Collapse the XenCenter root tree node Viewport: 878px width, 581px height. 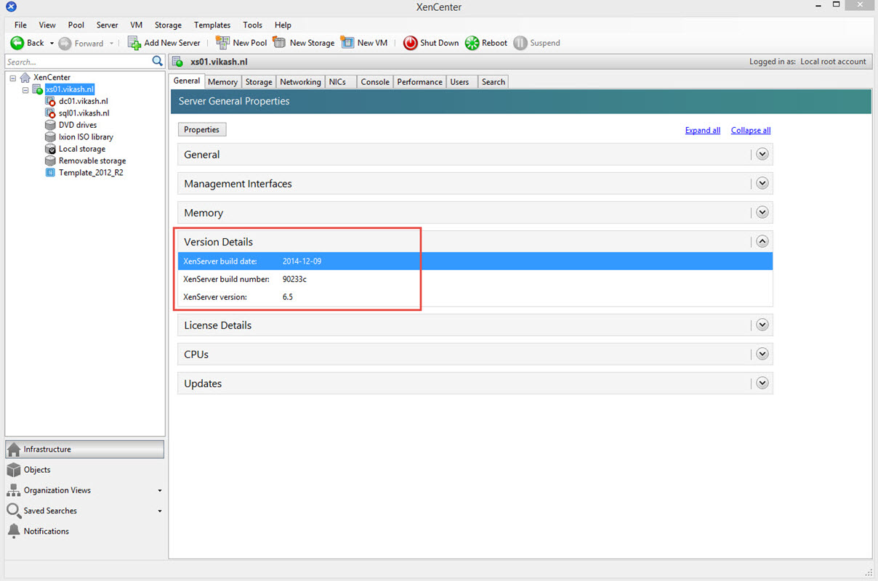13,78
